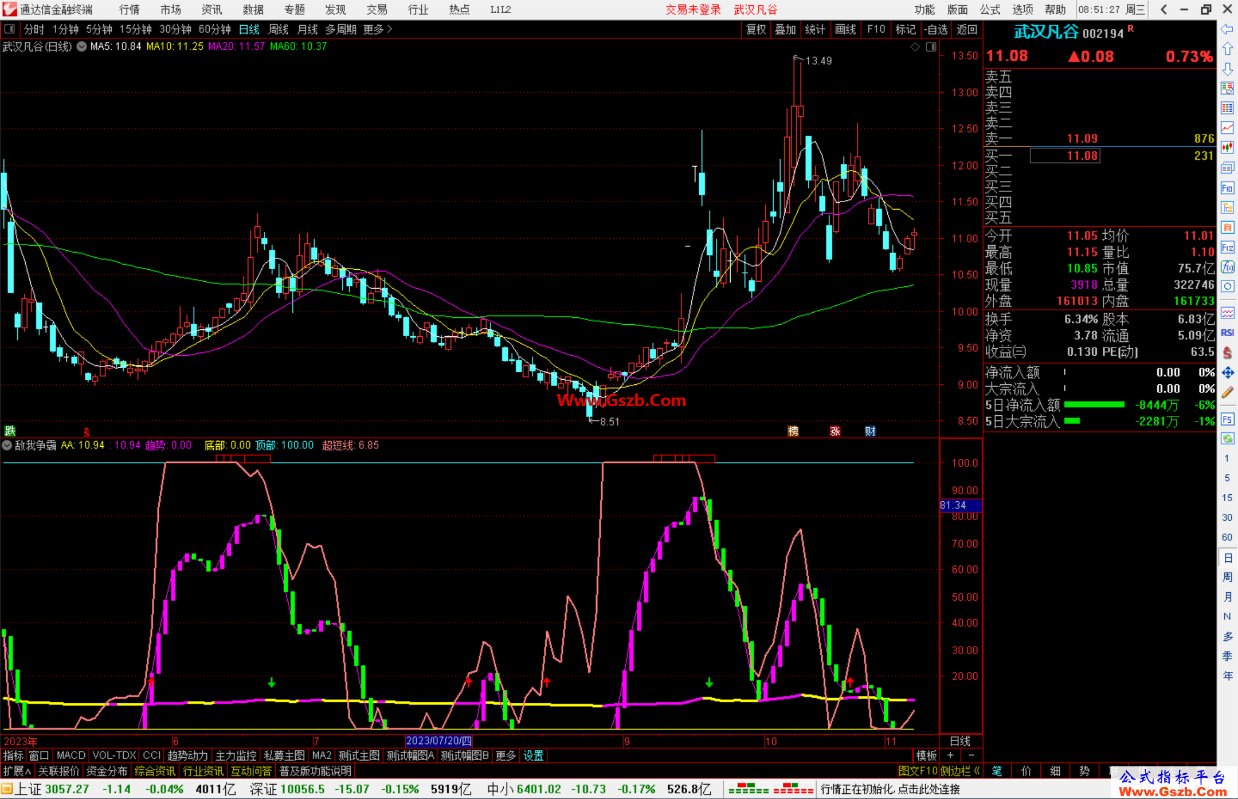
Task: Click the circle-in-square icon in sidebar
Action: pos(1227,286)
